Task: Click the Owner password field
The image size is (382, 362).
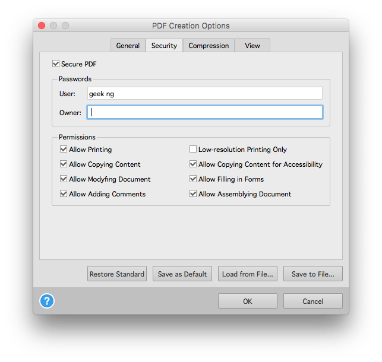Action: tap(205, 112)
